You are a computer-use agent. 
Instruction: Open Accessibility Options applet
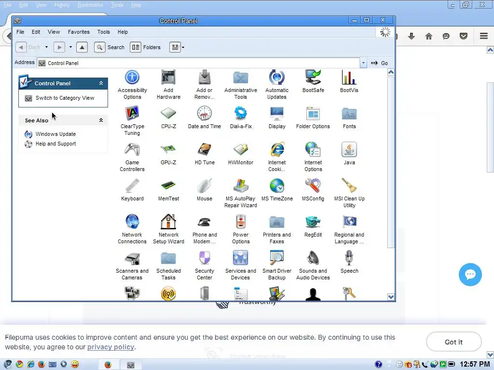(132, 85)
